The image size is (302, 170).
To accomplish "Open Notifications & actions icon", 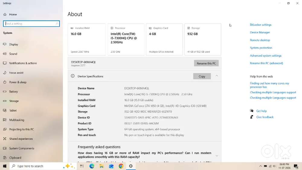I will tap(5, 63).
